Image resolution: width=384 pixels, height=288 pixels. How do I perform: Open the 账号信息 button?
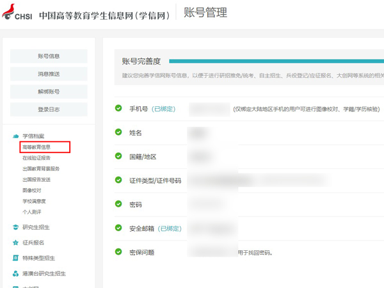49,56
